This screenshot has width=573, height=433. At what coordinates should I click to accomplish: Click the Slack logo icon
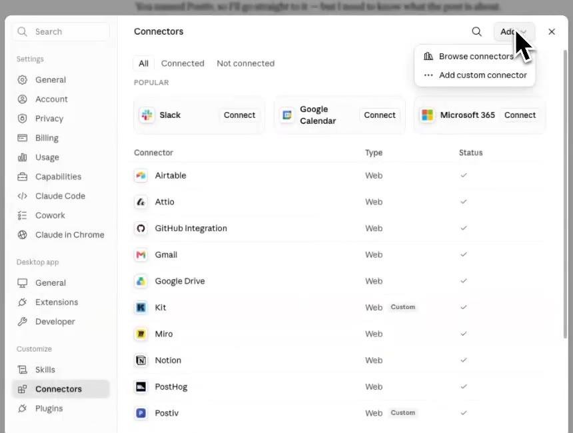click(x=147, y=115)
